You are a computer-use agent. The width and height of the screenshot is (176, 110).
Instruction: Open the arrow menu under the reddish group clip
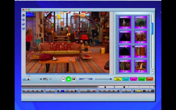[141, 42]
